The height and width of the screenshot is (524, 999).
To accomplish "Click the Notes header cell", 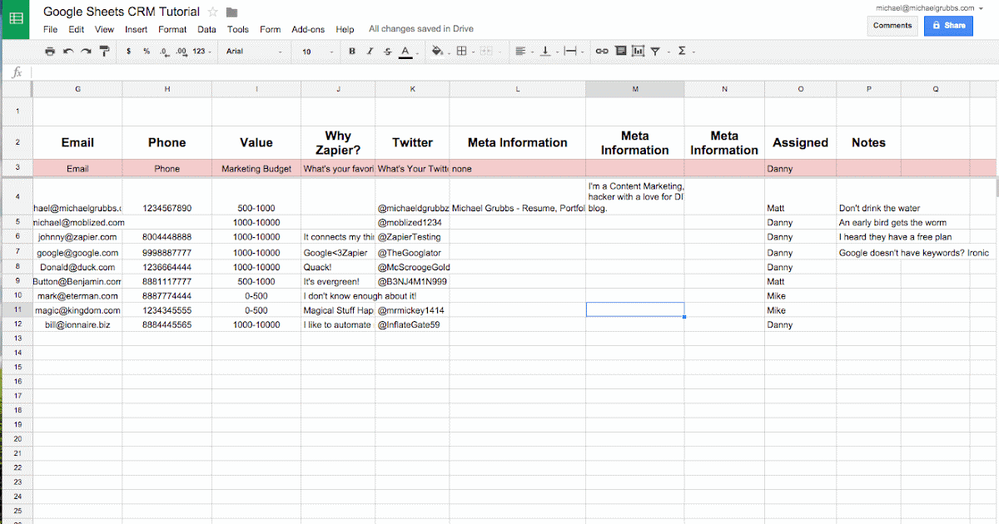I will point(868,142).
